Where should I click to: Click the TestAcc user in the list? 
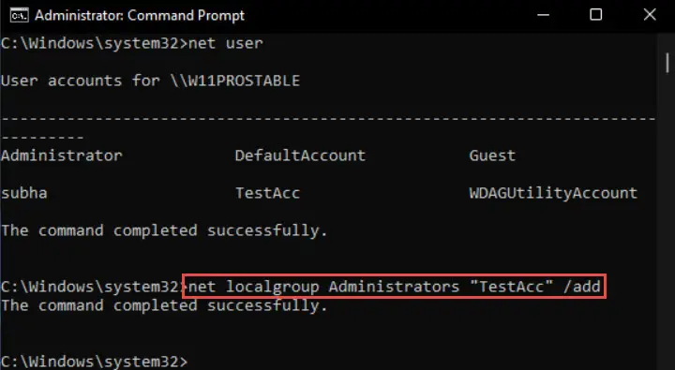267,193
